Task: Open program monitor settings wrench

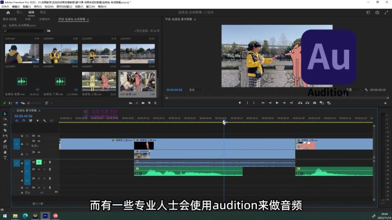Action: tap(366, 90)
